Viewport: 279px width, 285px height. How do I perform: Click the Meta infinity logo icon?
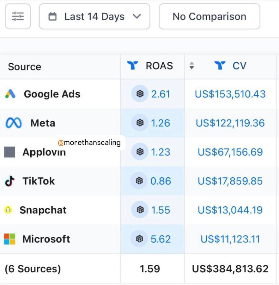click(x=14, y=123)
